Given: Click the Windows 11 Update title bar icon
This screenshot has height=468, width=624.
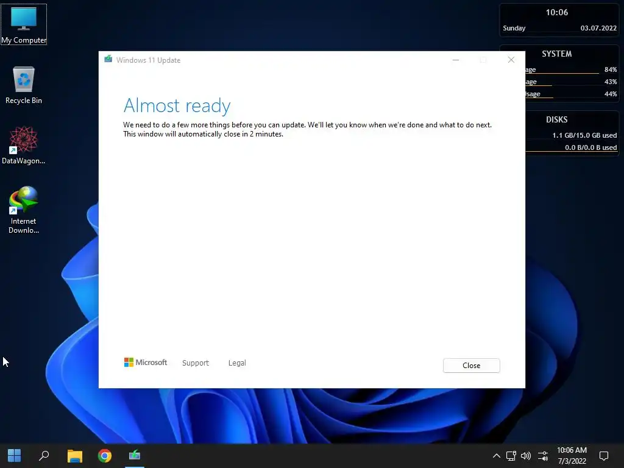Looking at the screenshot, I should click(x=108, y=59).
